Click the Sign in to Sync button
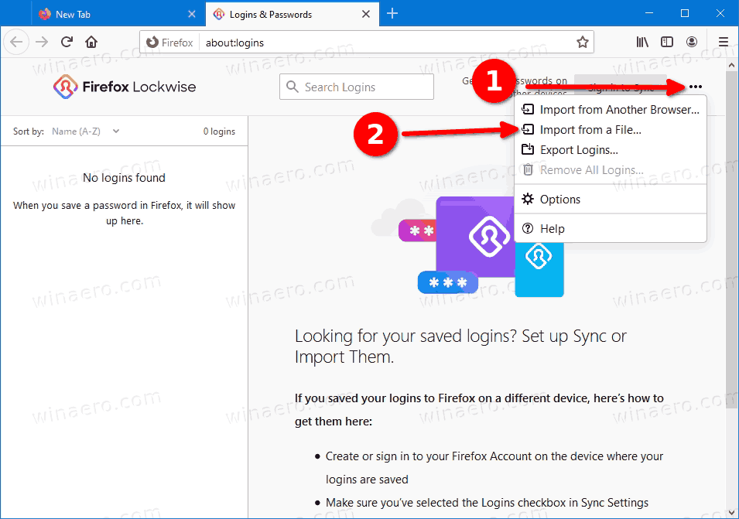 [x=621, y=87]
